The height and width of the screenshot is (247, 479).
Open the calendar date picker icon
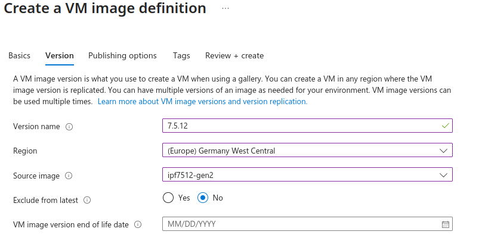445,224
